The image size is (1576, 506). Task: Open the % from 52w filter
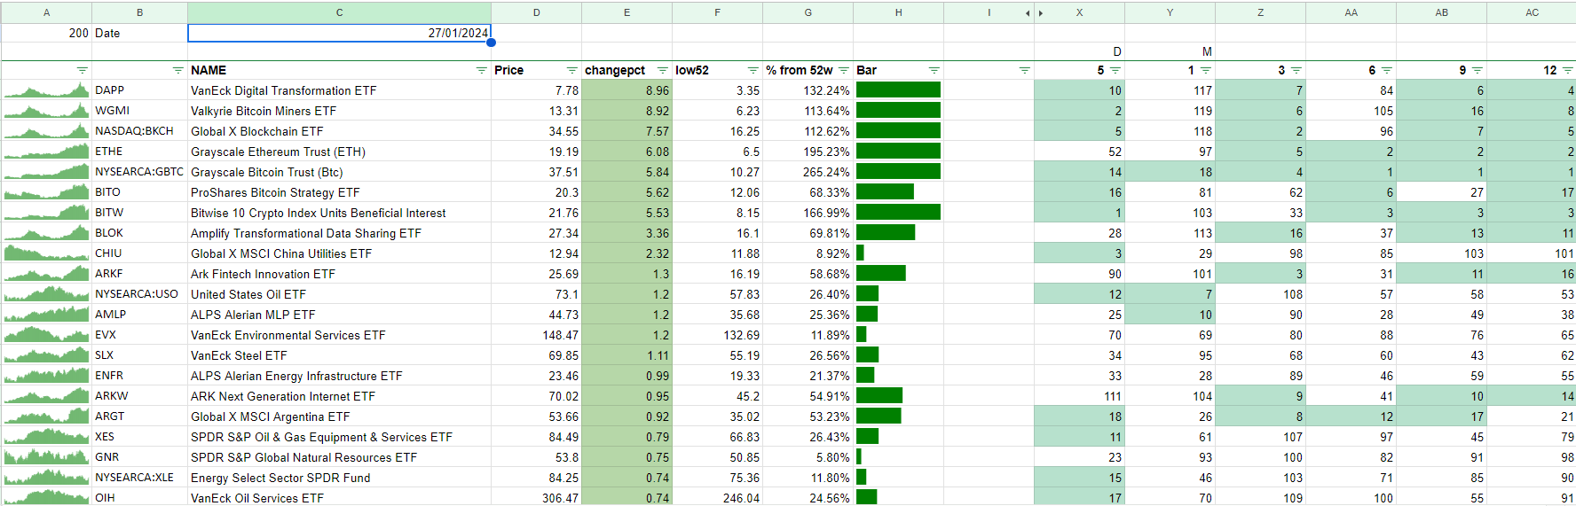point(843,70)
